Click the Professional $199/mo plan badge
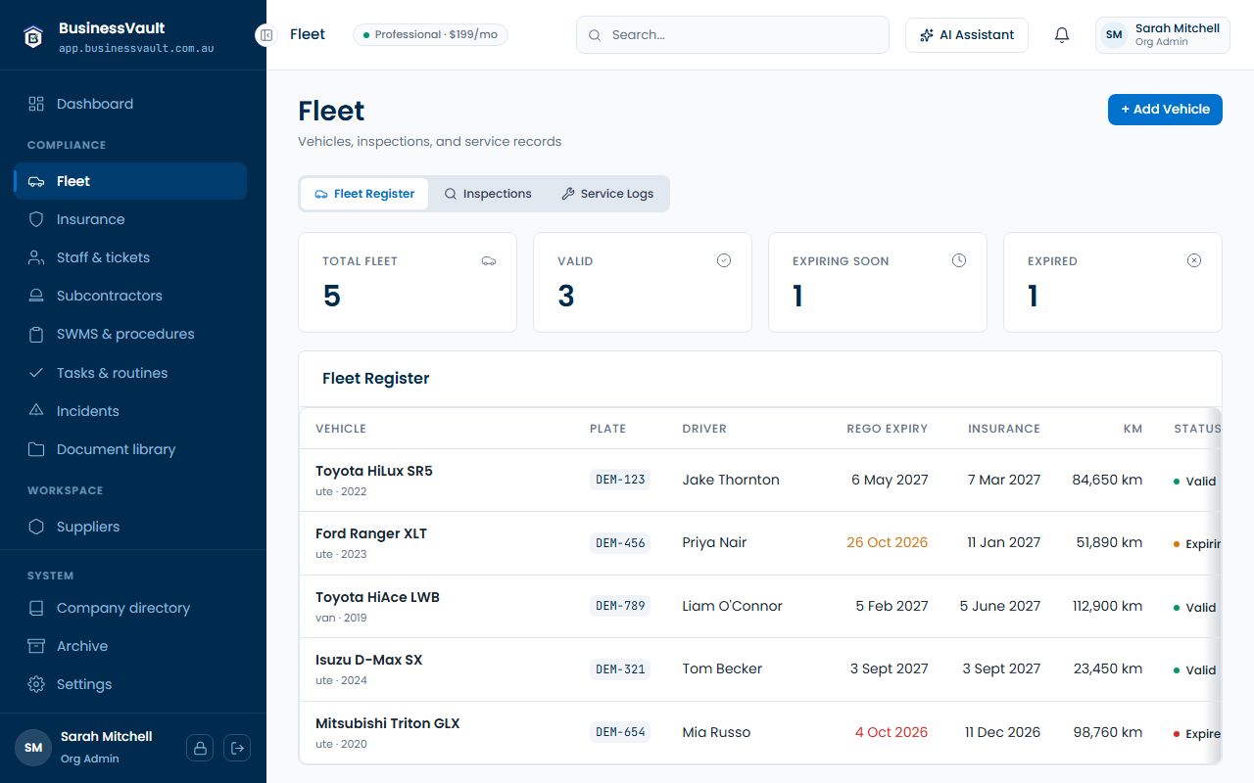 (430, 35)
